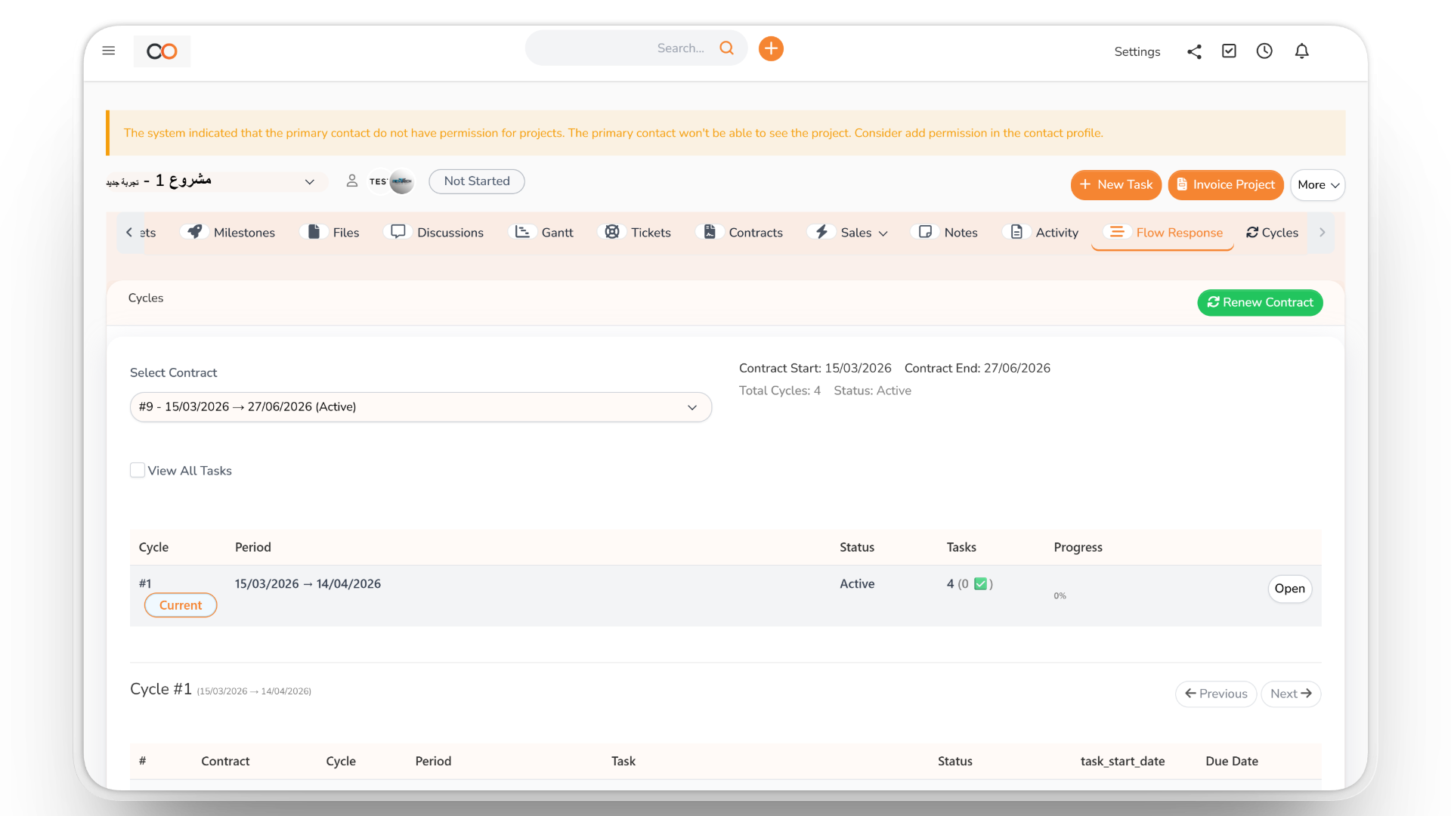Open the Invoice Project button
Screen dimensions: 1451x816
click(1226, 184)
